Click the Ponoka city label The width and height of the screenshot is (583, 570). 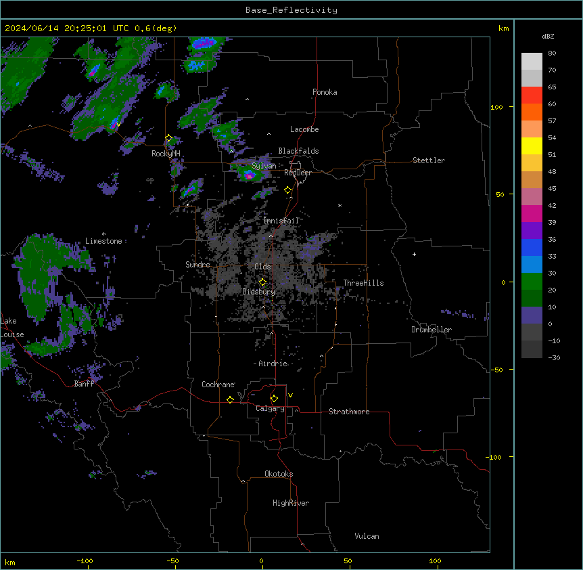[x=325, y=92]
